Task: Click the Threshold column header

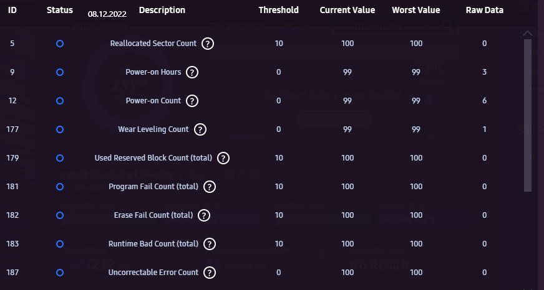Action: [x=279, y=10]
